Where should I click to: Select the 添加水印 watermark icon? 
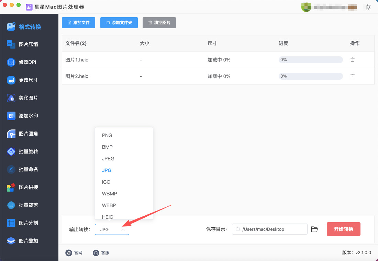coord(11,116)
